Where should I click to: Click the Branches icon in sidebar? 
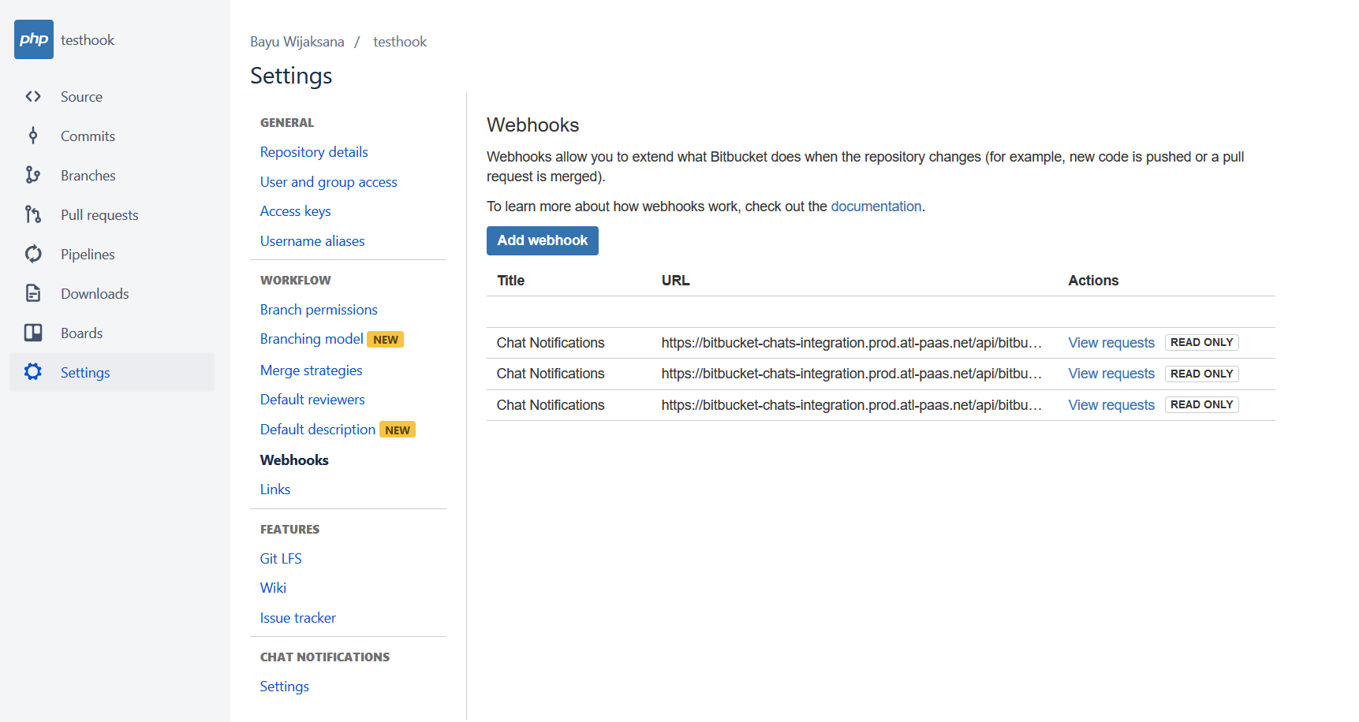(33, 175)
